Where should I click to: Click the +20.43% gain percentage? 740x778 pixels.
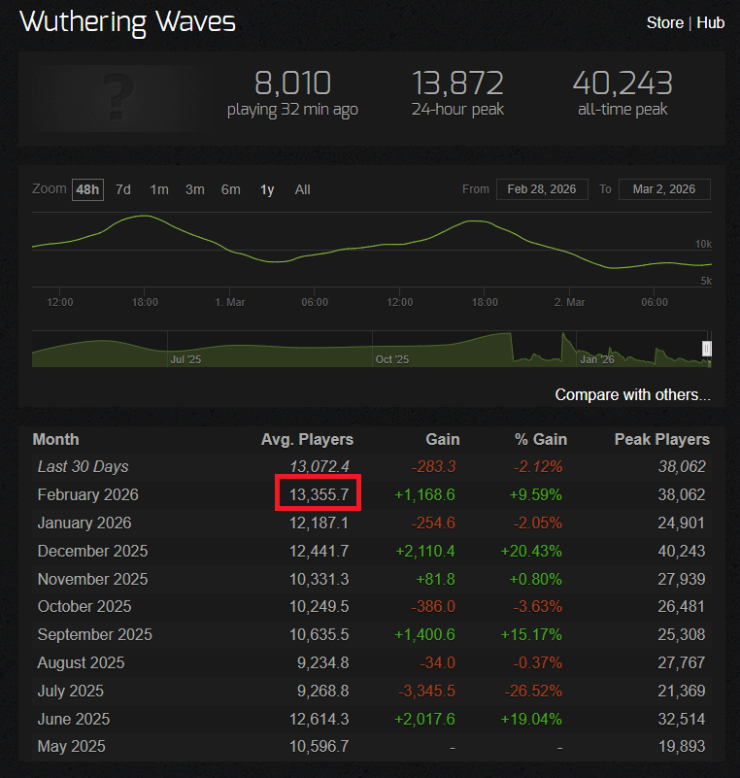[531, 552]
